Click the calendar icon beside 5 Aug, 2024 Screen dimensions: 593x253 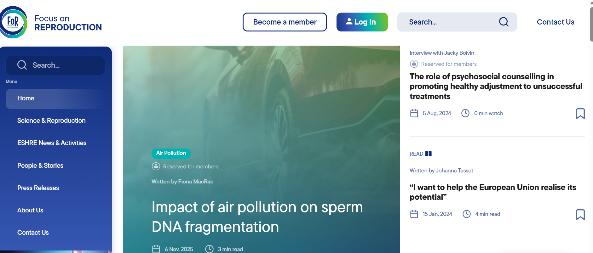click(414, 113)
